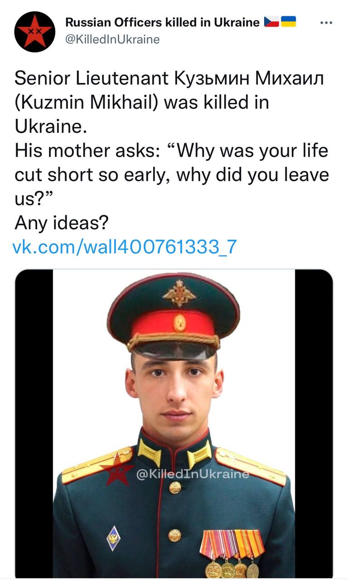Screen dimensions: 348x580
Task: Click the @KilledInUkraine watermark text on photo
Action: click(x=193, y=474)
